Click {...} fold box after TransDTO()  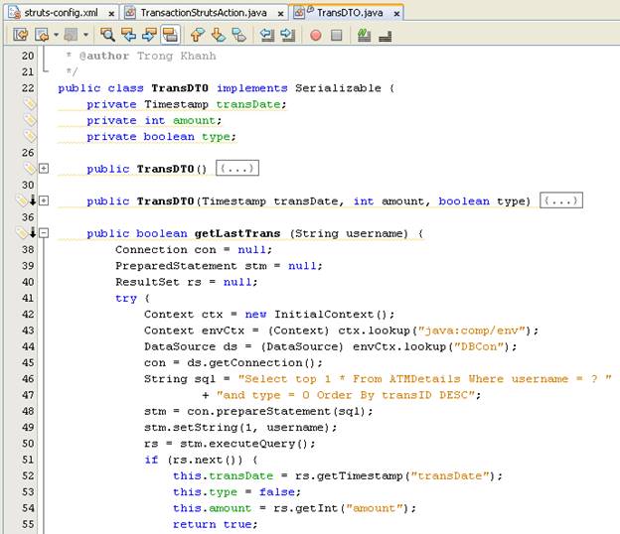point(237,168)
